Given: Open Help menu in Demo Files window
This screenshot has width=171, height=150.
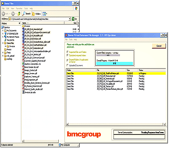Looking at the screenshot, I should [31, 9].
